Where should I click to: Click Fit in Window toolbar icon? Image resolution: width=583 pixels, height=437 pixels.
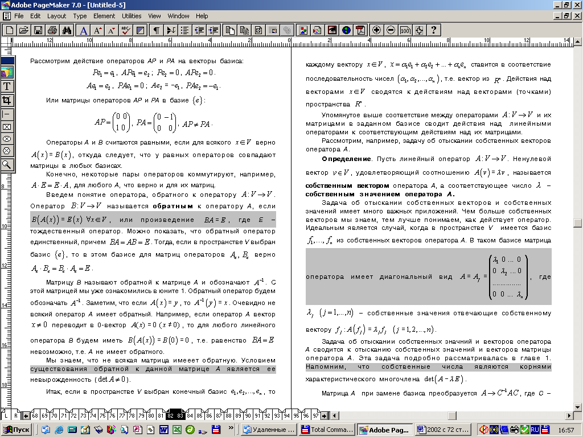pyautogui.click(x=419, y=30)
